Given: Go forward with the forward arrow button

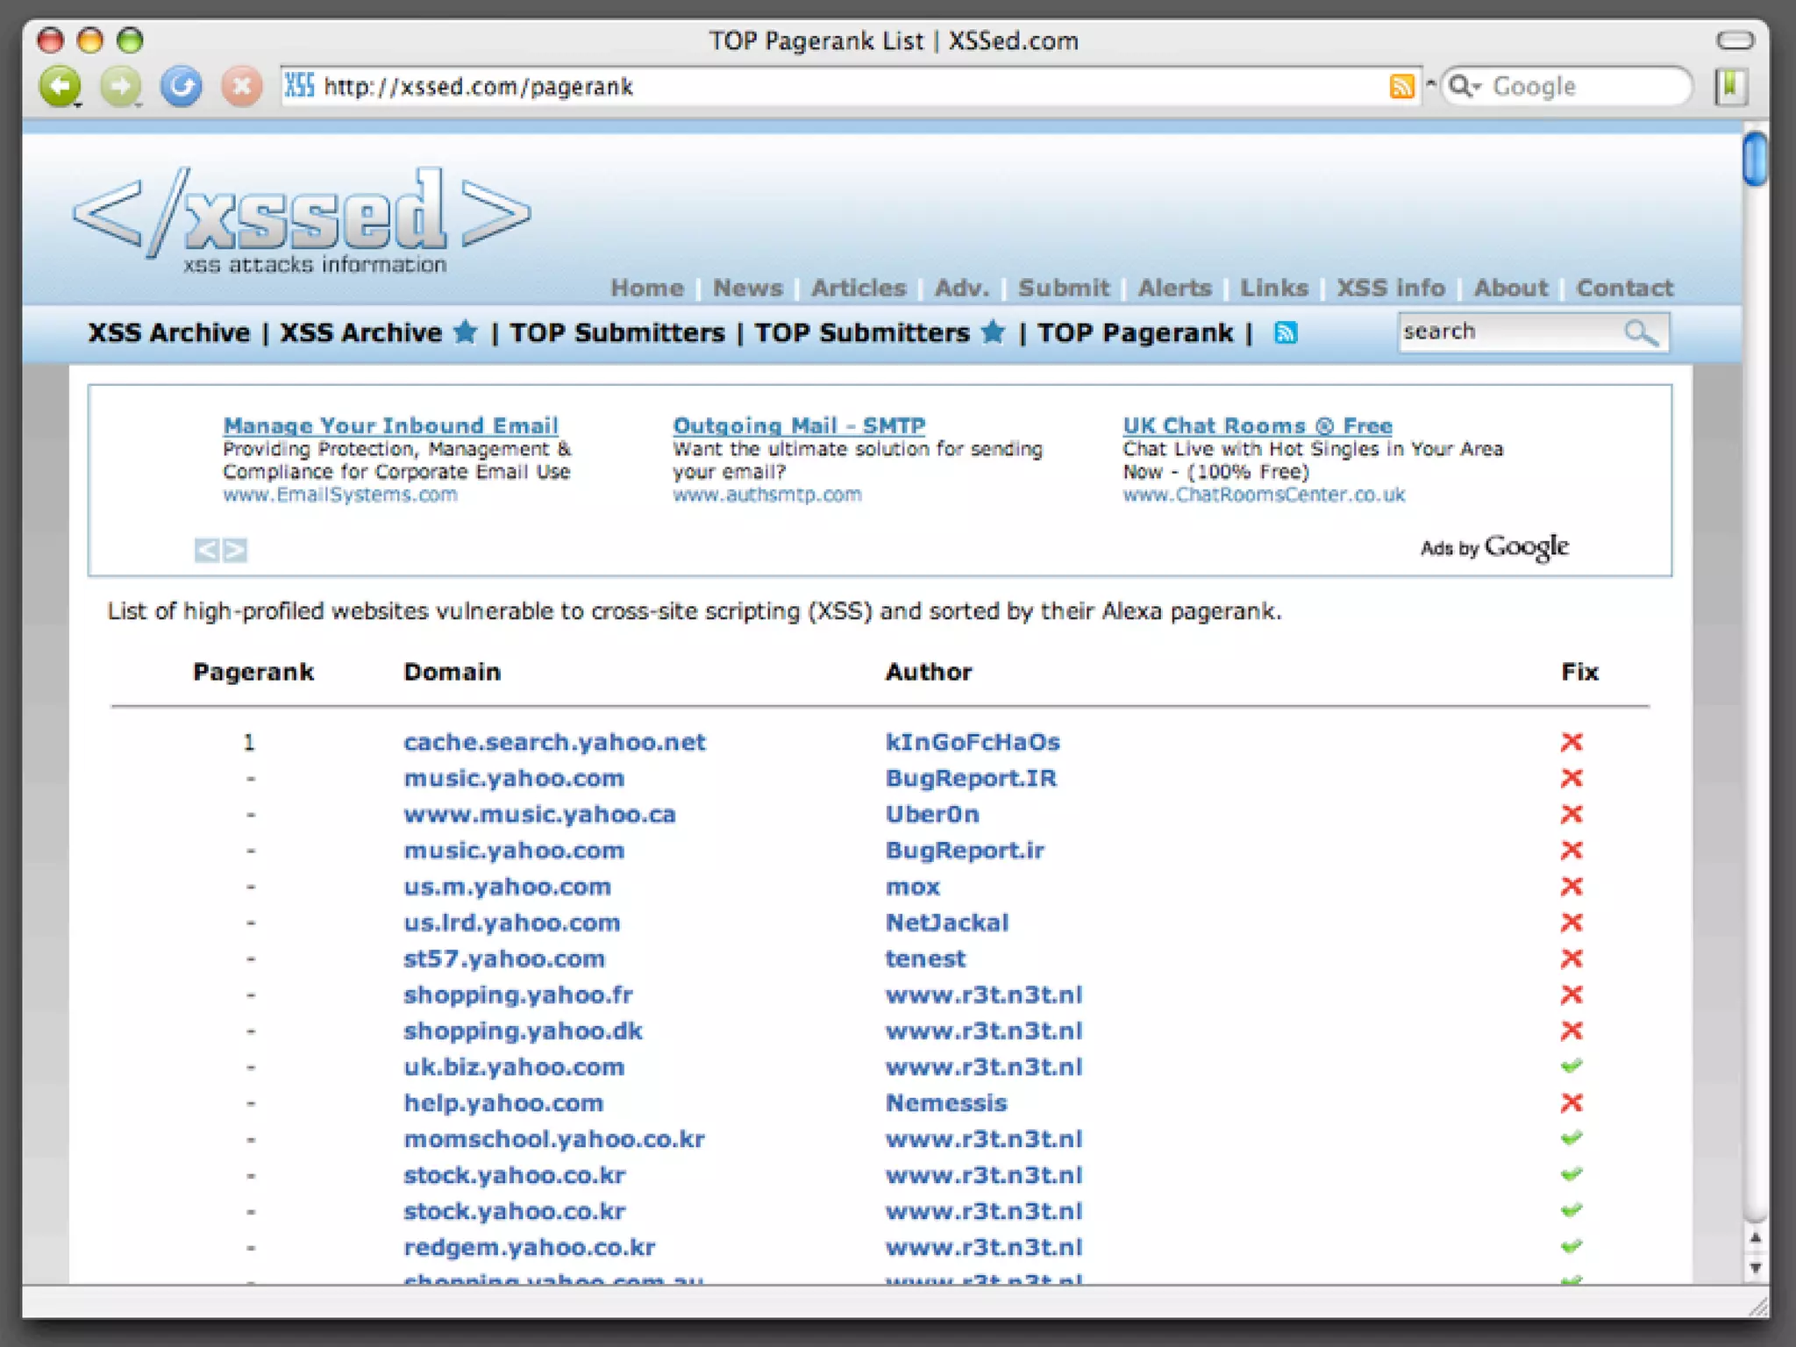Looking at the screenshot, I should point(121,86).
